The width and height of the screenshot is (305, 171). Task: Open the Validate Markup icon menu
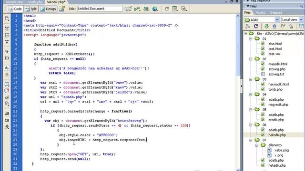pos(137,9)
